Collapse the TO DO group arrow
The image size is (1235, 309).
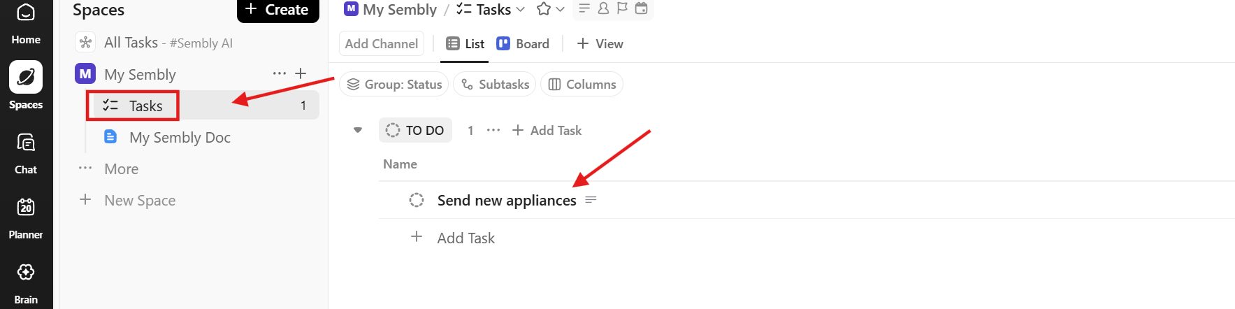tap(358, 130)
